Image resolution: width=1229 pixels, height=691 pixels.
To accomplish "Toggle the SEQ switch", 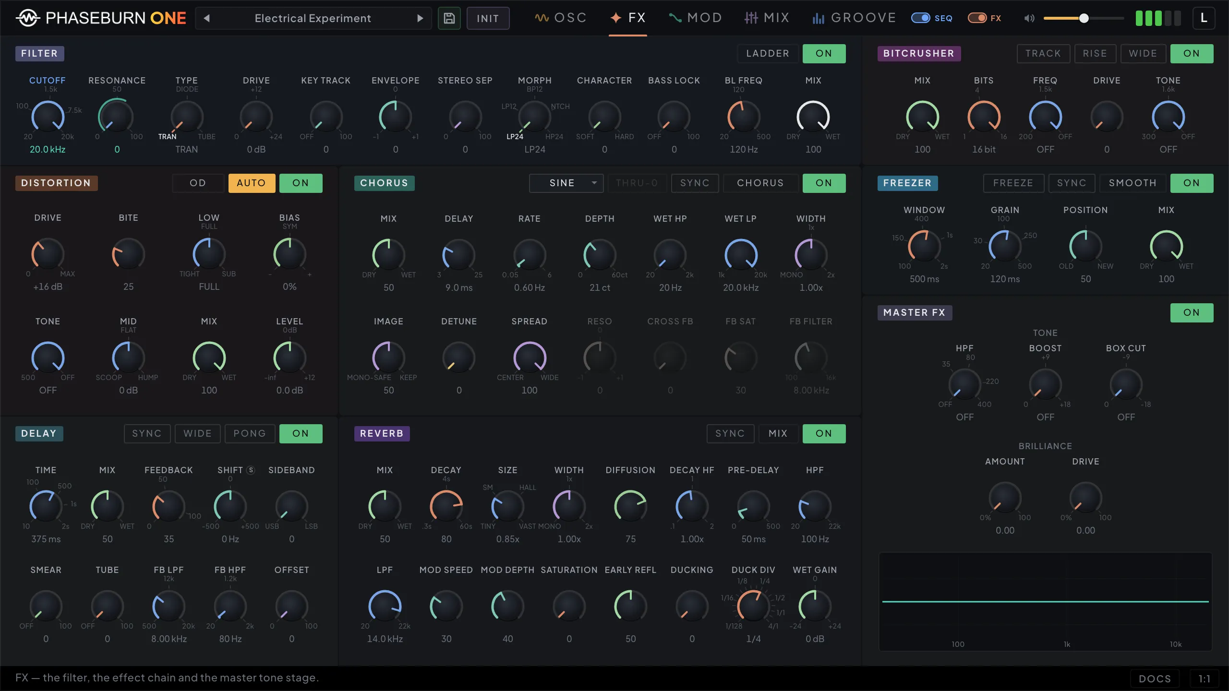I will tap(920, 18).
